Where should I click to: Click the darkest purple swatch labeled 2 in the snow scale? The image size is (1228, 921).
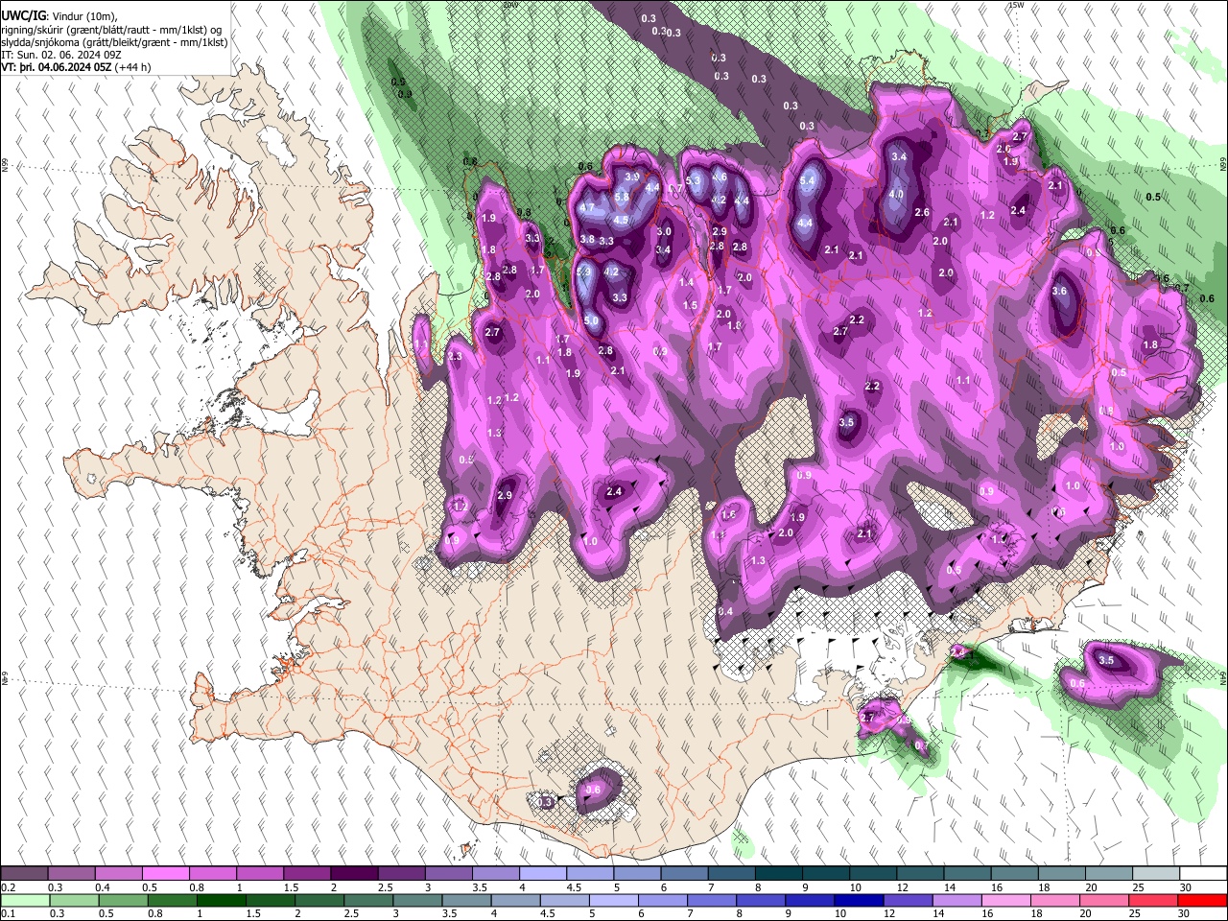click(354, 874)
